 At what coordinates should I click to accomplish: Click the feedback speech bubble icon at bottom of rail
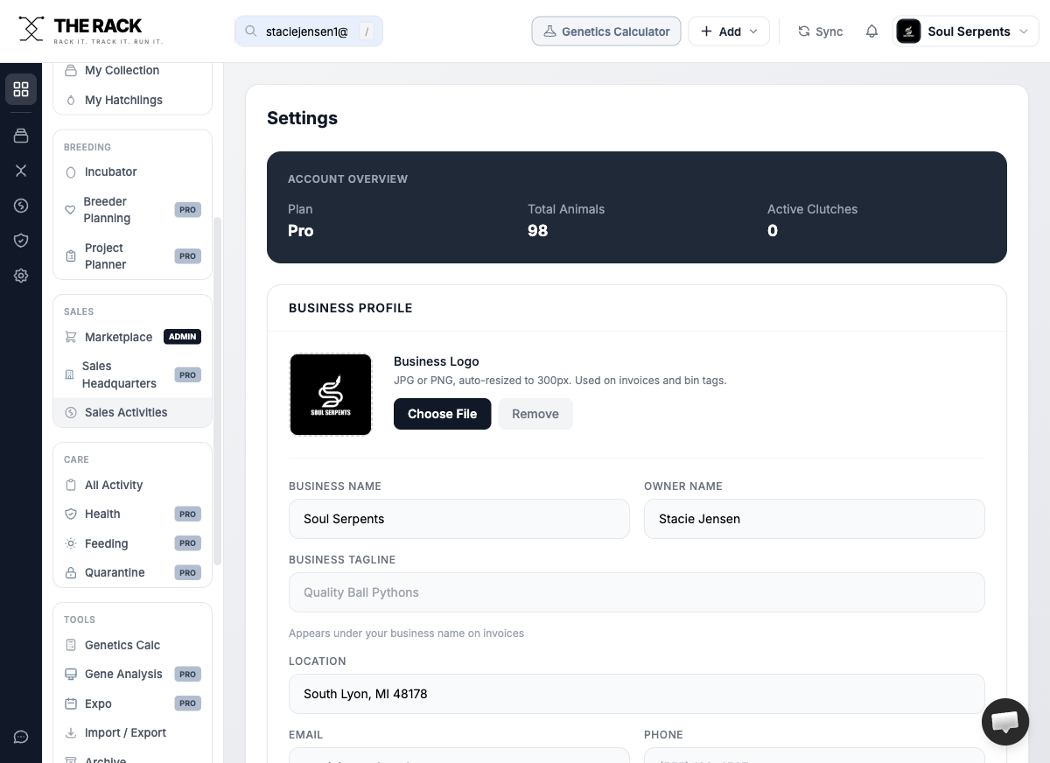pyautogui.click(x=21, y=737)
